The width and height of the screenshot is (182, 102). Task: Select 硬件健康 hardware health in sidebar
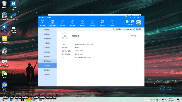[47, 34]
